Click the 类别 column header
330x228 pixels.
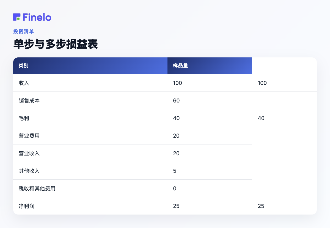tap(24, 66)
